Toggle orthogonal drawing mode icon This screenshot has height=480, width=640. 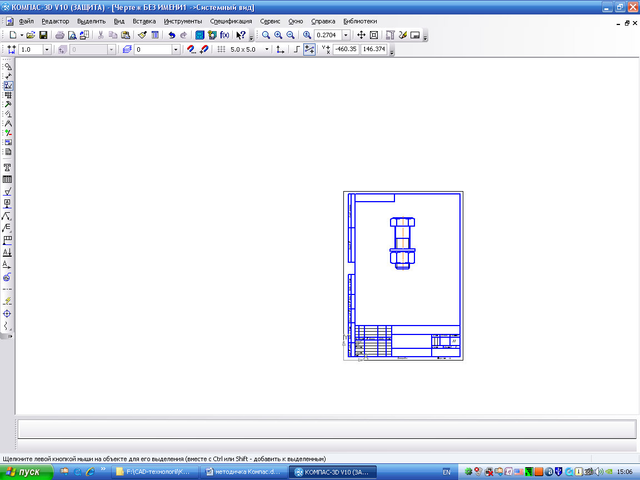[297, 49]
